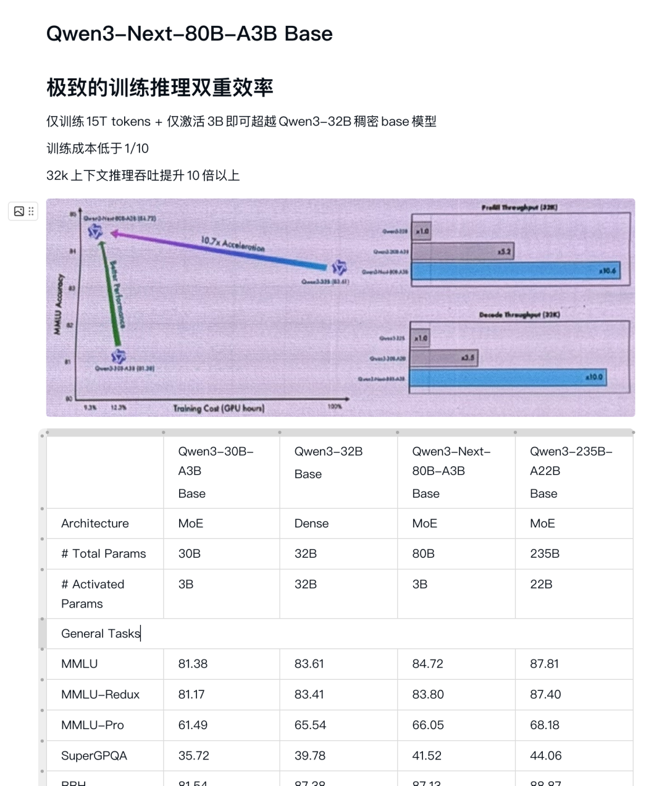The width and height of the screenshot is (667, 786).
Task: Click the six-dot drag handle next to the image
Action: (x=30, y=211)
